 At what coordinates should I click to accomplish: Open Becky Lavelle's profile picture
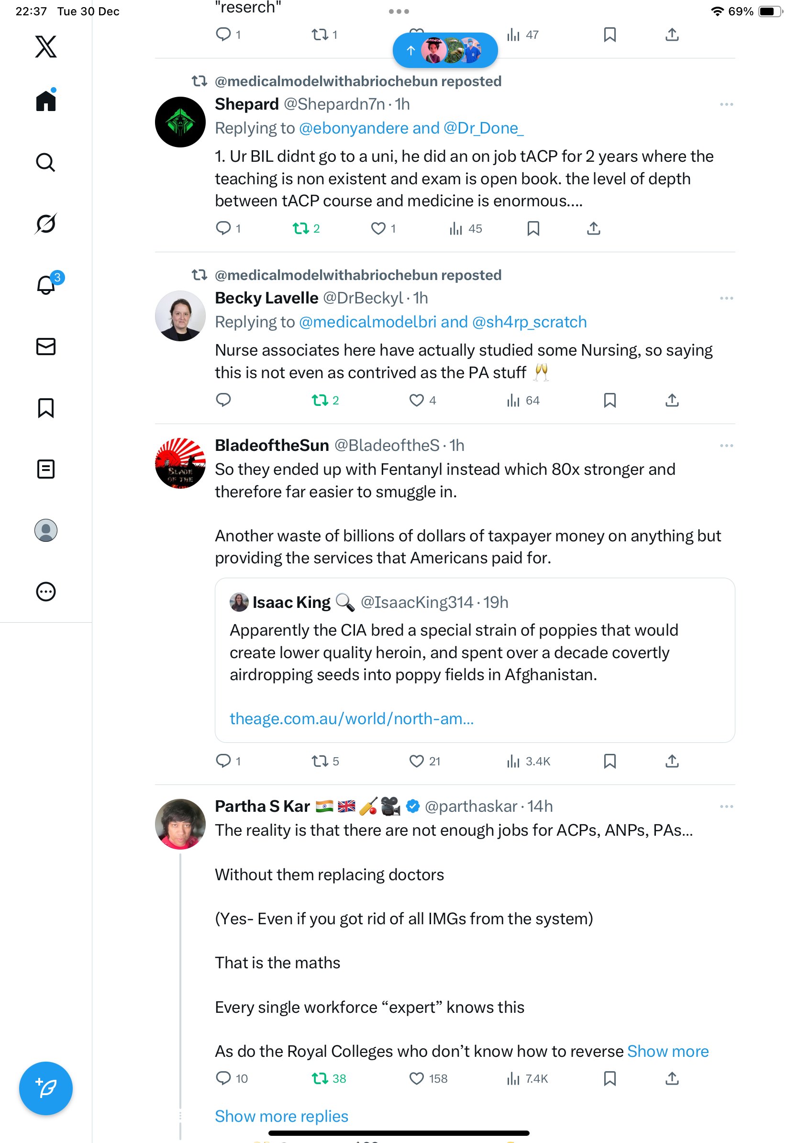click(180, 316)
